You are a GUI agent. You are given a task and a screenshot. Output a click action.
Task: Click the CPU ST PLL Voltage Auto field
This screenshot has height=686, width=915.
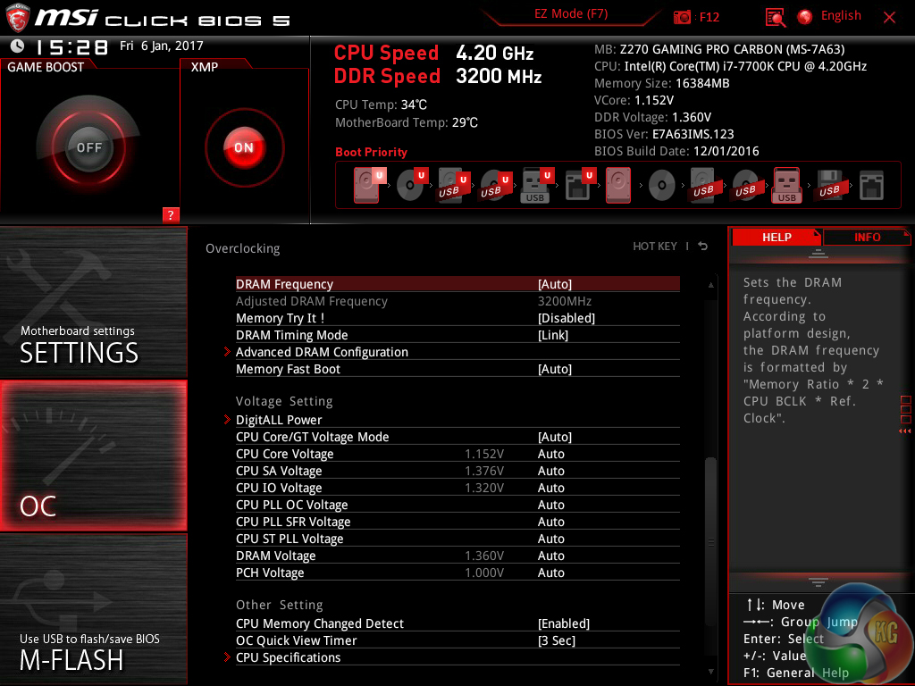pyautogui.click(x=550, y=539)
